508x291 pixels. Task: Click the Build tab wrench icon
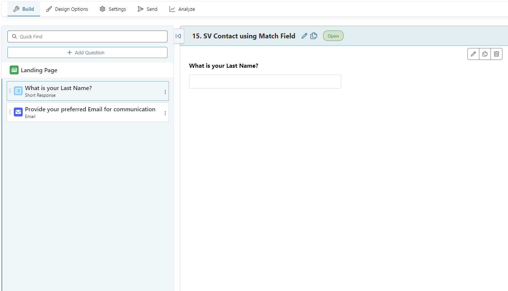click(16, 9)
